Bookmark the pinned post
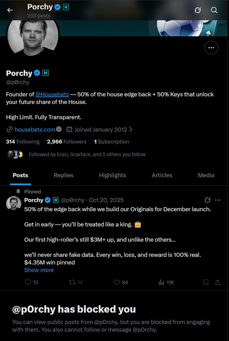The height and width of the screenshot is (341, 229). [206, 282]
